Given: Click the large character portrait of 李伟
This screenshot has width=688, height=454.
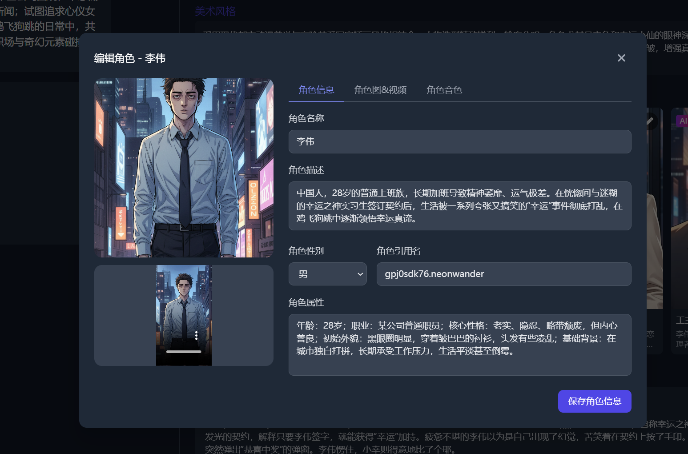Looking at the screenshot, I should [x=183, y=168].
